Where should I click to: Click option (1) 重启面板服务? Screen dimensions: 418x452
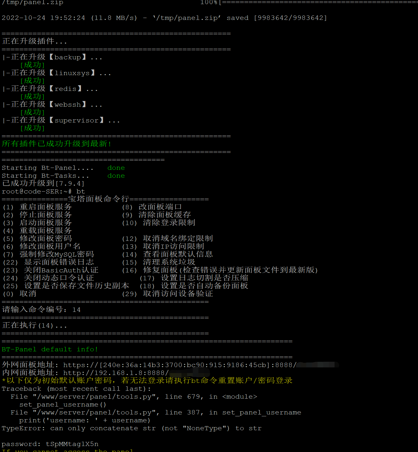click(37, 207)
